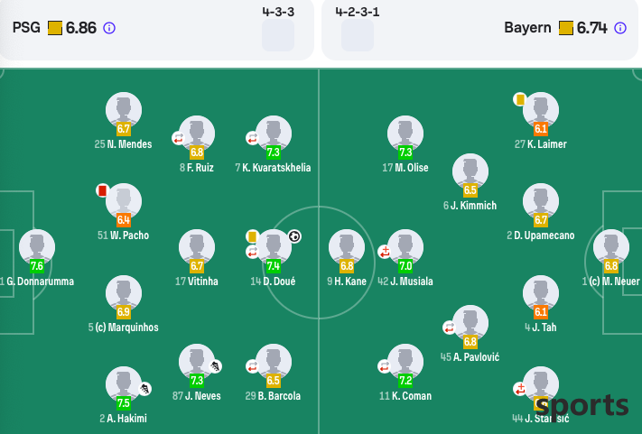
Task: Click the PSG team name
Action: coord(26,28)
